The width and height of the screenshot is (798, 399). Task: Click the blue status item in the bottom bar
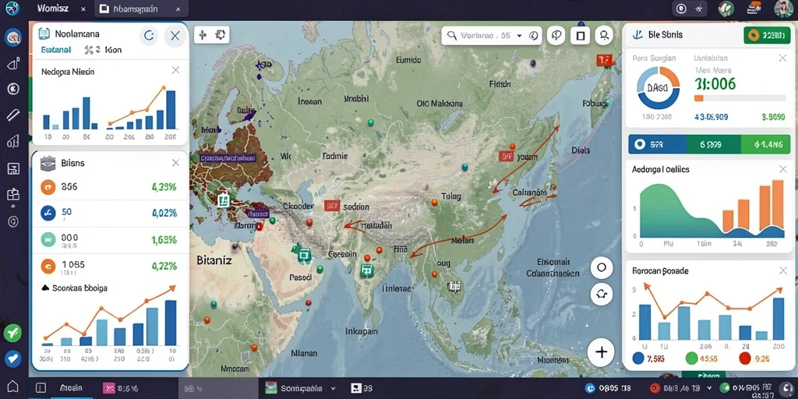pos(609,388)
